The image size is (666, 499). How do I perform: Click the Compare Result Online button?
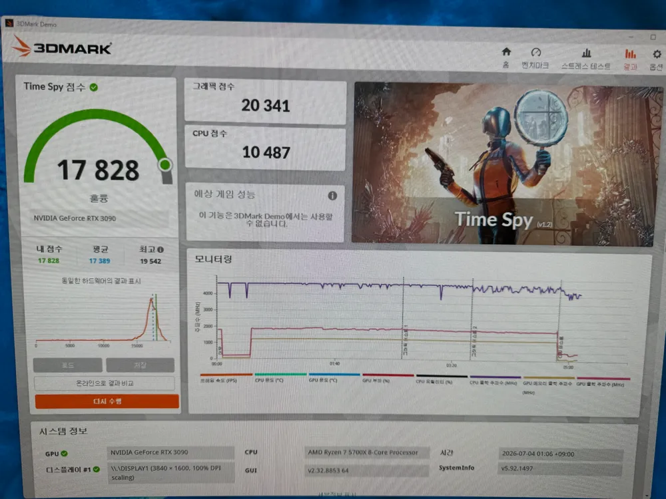click(x=105, y=383)
